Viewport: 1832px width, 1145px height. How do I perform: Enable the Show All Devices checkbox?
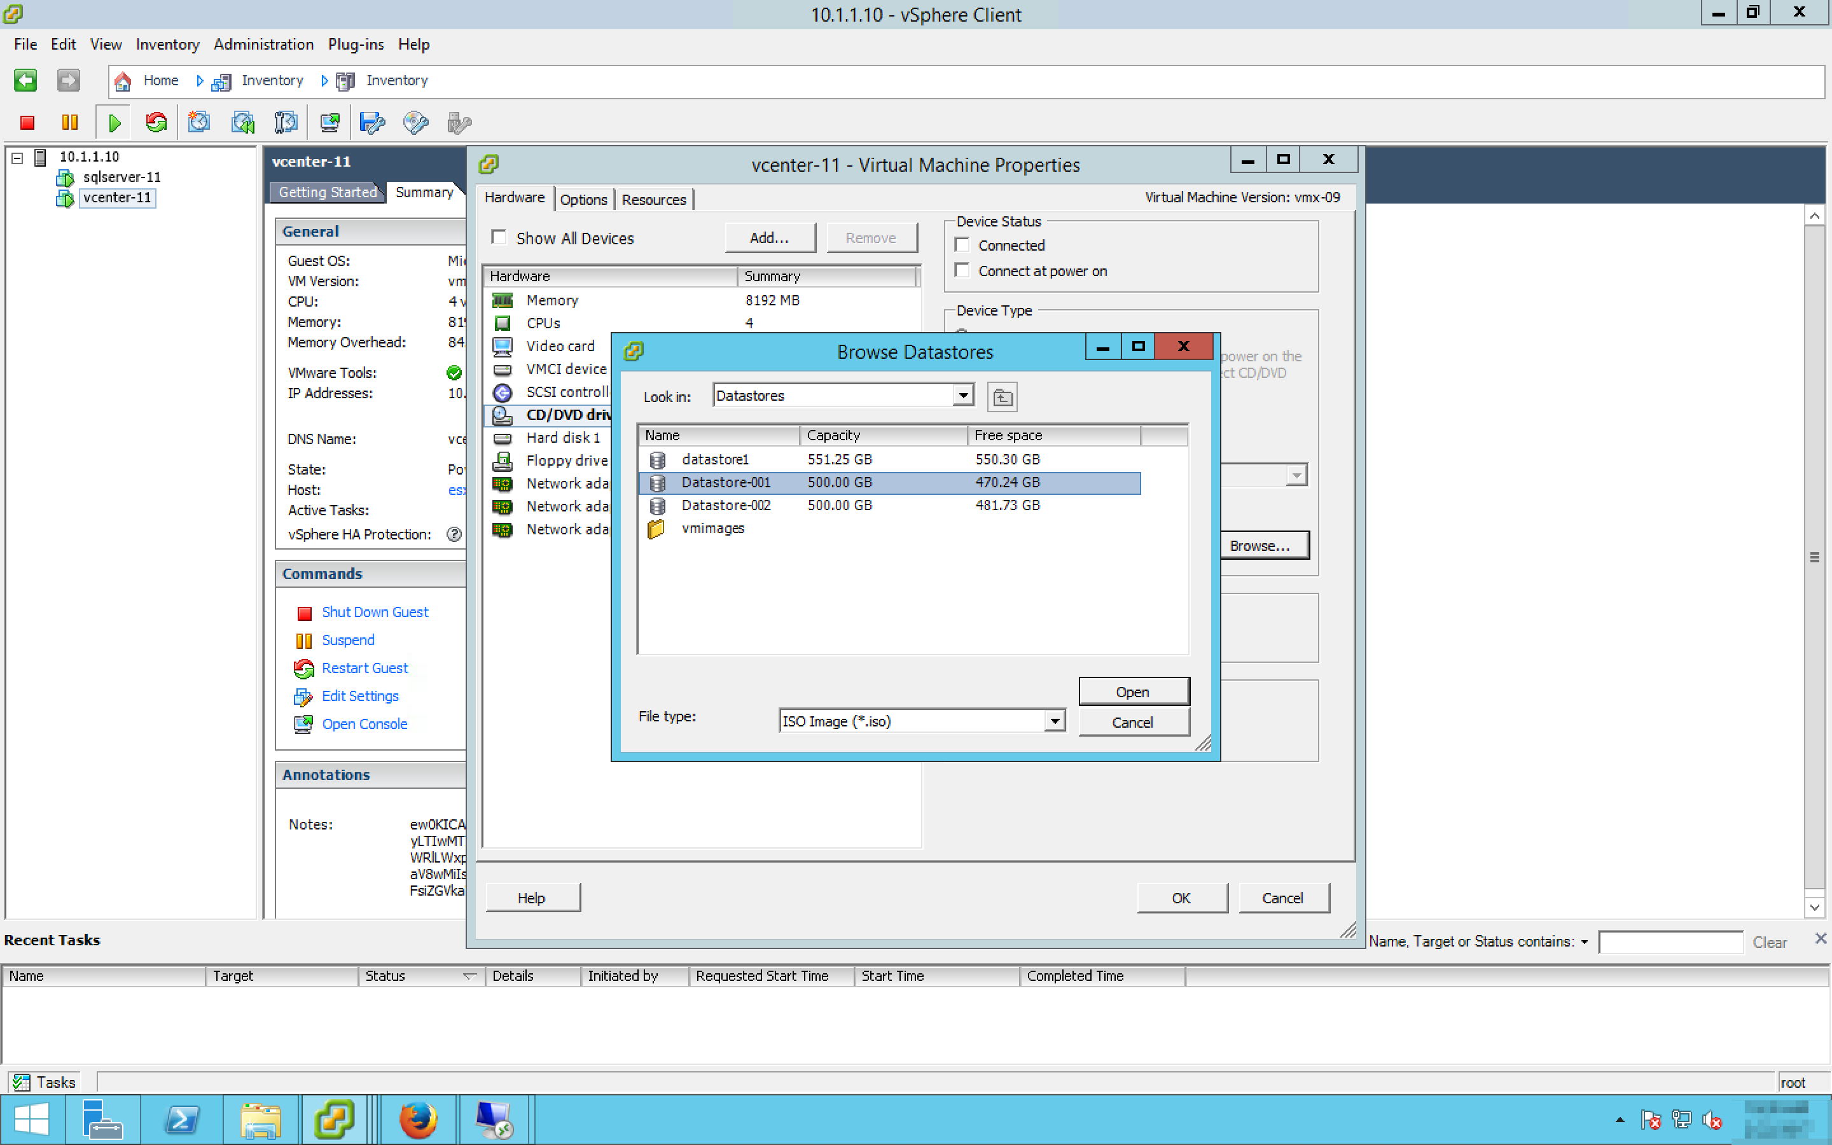499,238
